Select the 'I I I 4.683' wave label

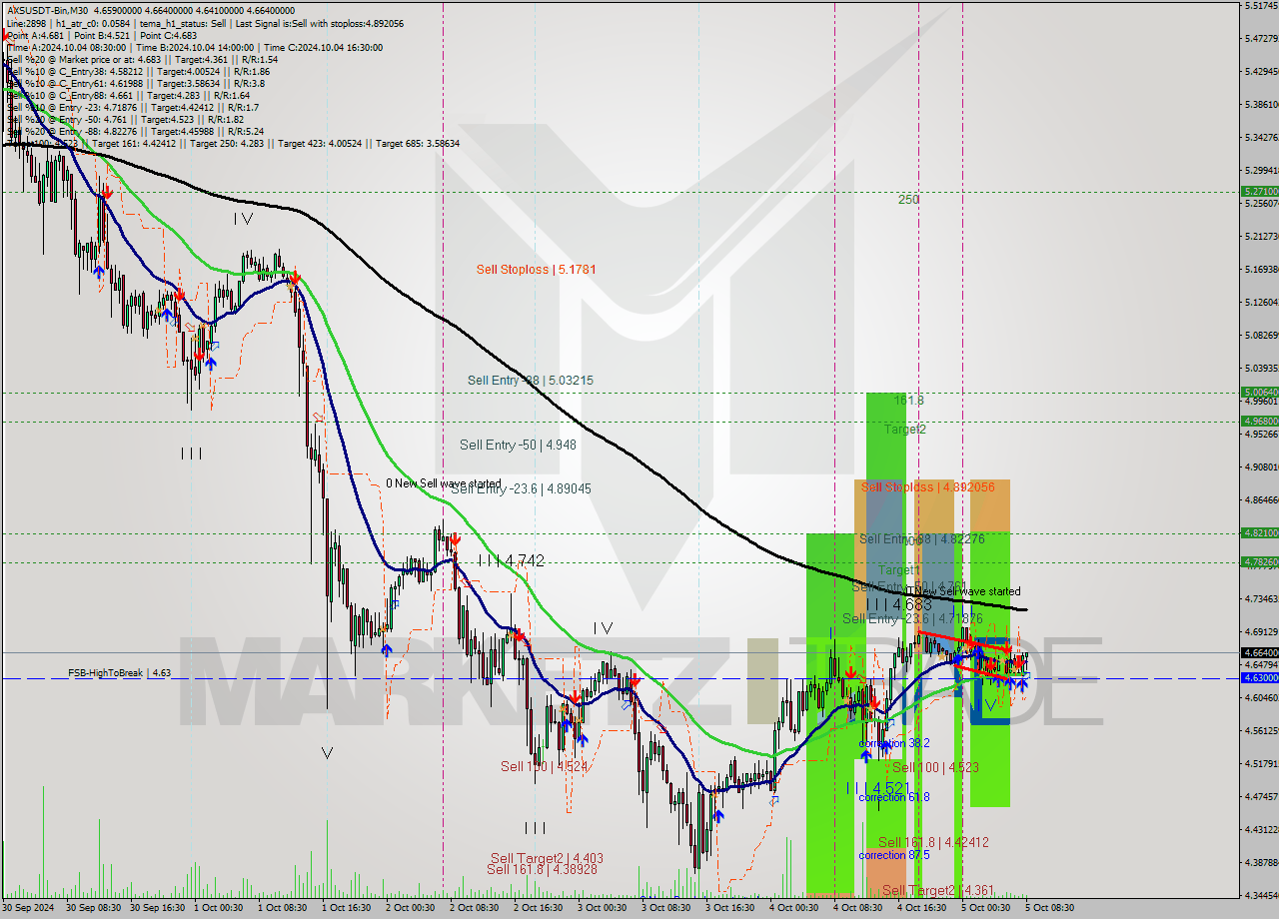pyautogui.click(x=898, y=605)
